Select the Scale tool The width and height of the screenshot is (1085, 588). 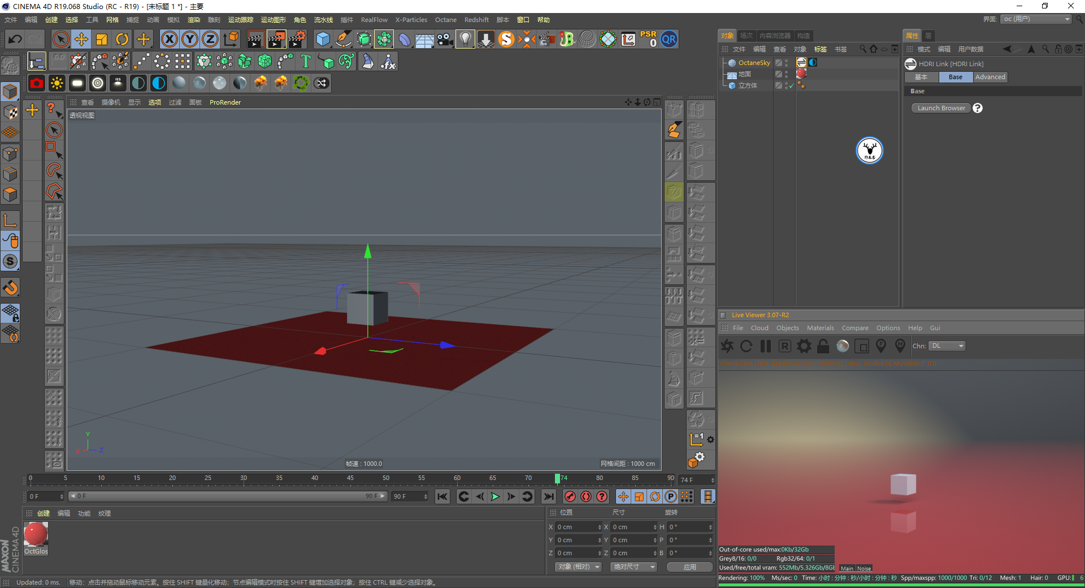(x=102, y=39)
